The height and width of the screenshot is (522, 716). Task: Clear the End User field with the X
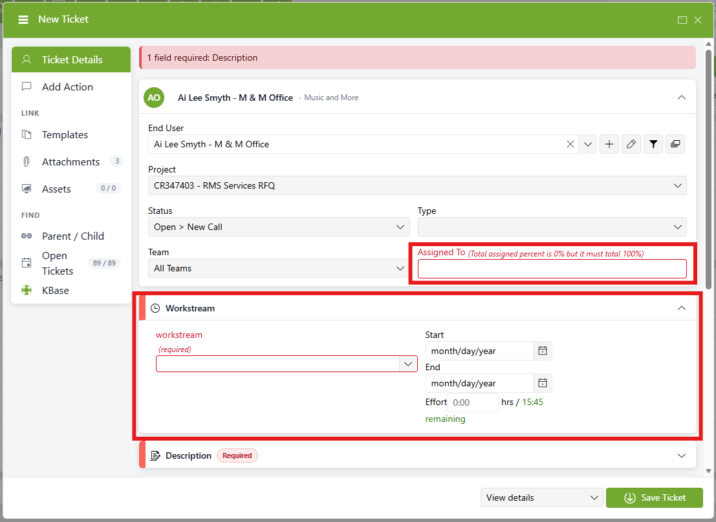(570, 144)
